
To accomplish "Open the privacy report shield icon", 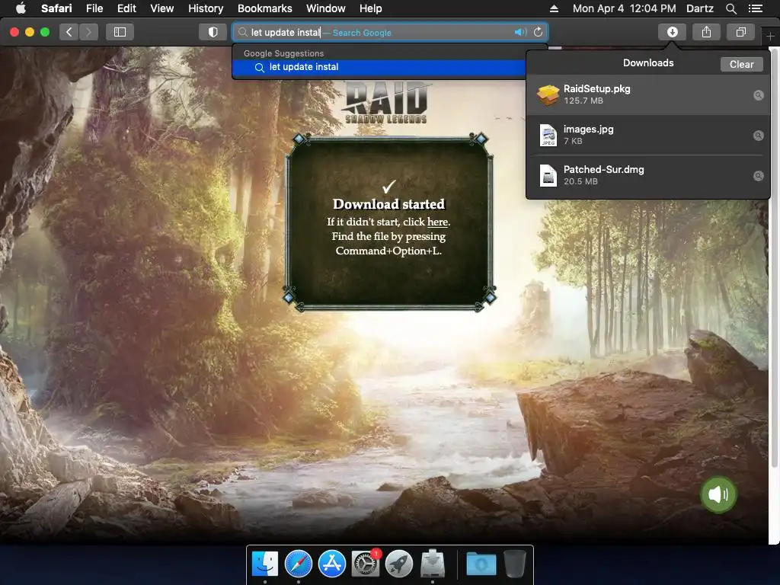I will (x=213, y=32).
